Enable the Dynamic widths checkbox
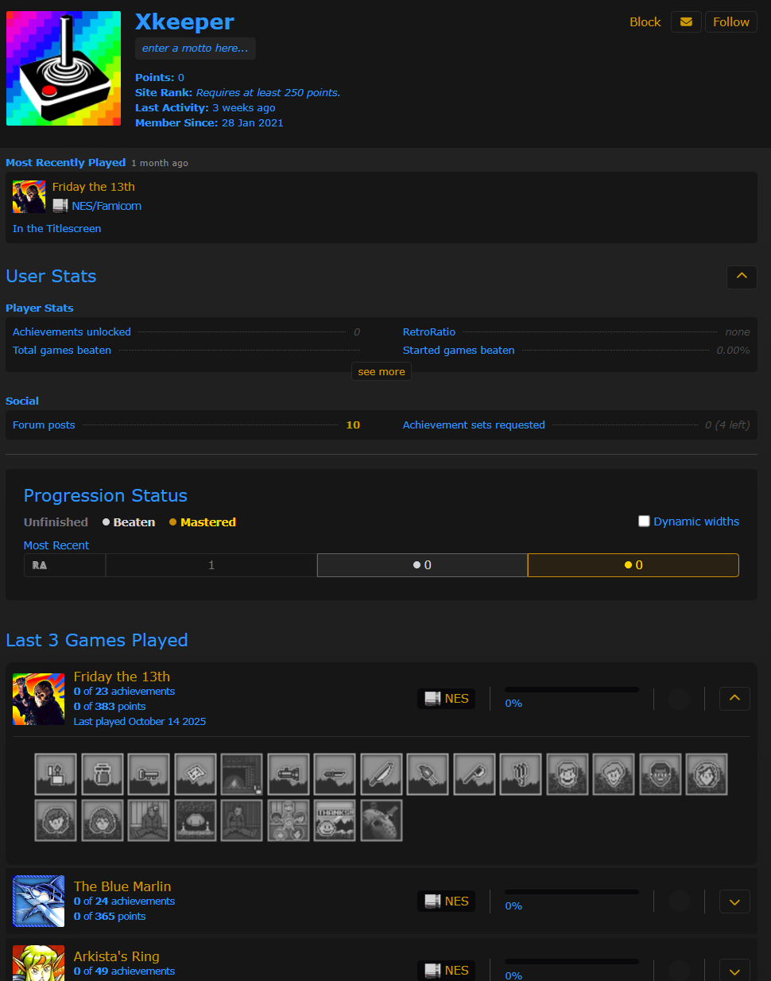 tap(644, 522)
